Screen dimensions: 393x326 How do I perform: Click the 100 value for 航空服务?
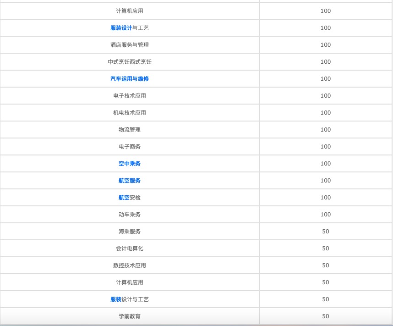click(x=326, y=181)
